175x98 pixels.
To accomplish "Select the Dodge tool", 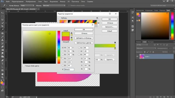I will click(2, 57).
